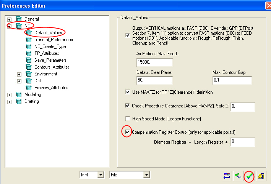The image size is (271, 184).
Task: Toggle Check Procedure Clearance checkbox
Action: pos(128,106)
